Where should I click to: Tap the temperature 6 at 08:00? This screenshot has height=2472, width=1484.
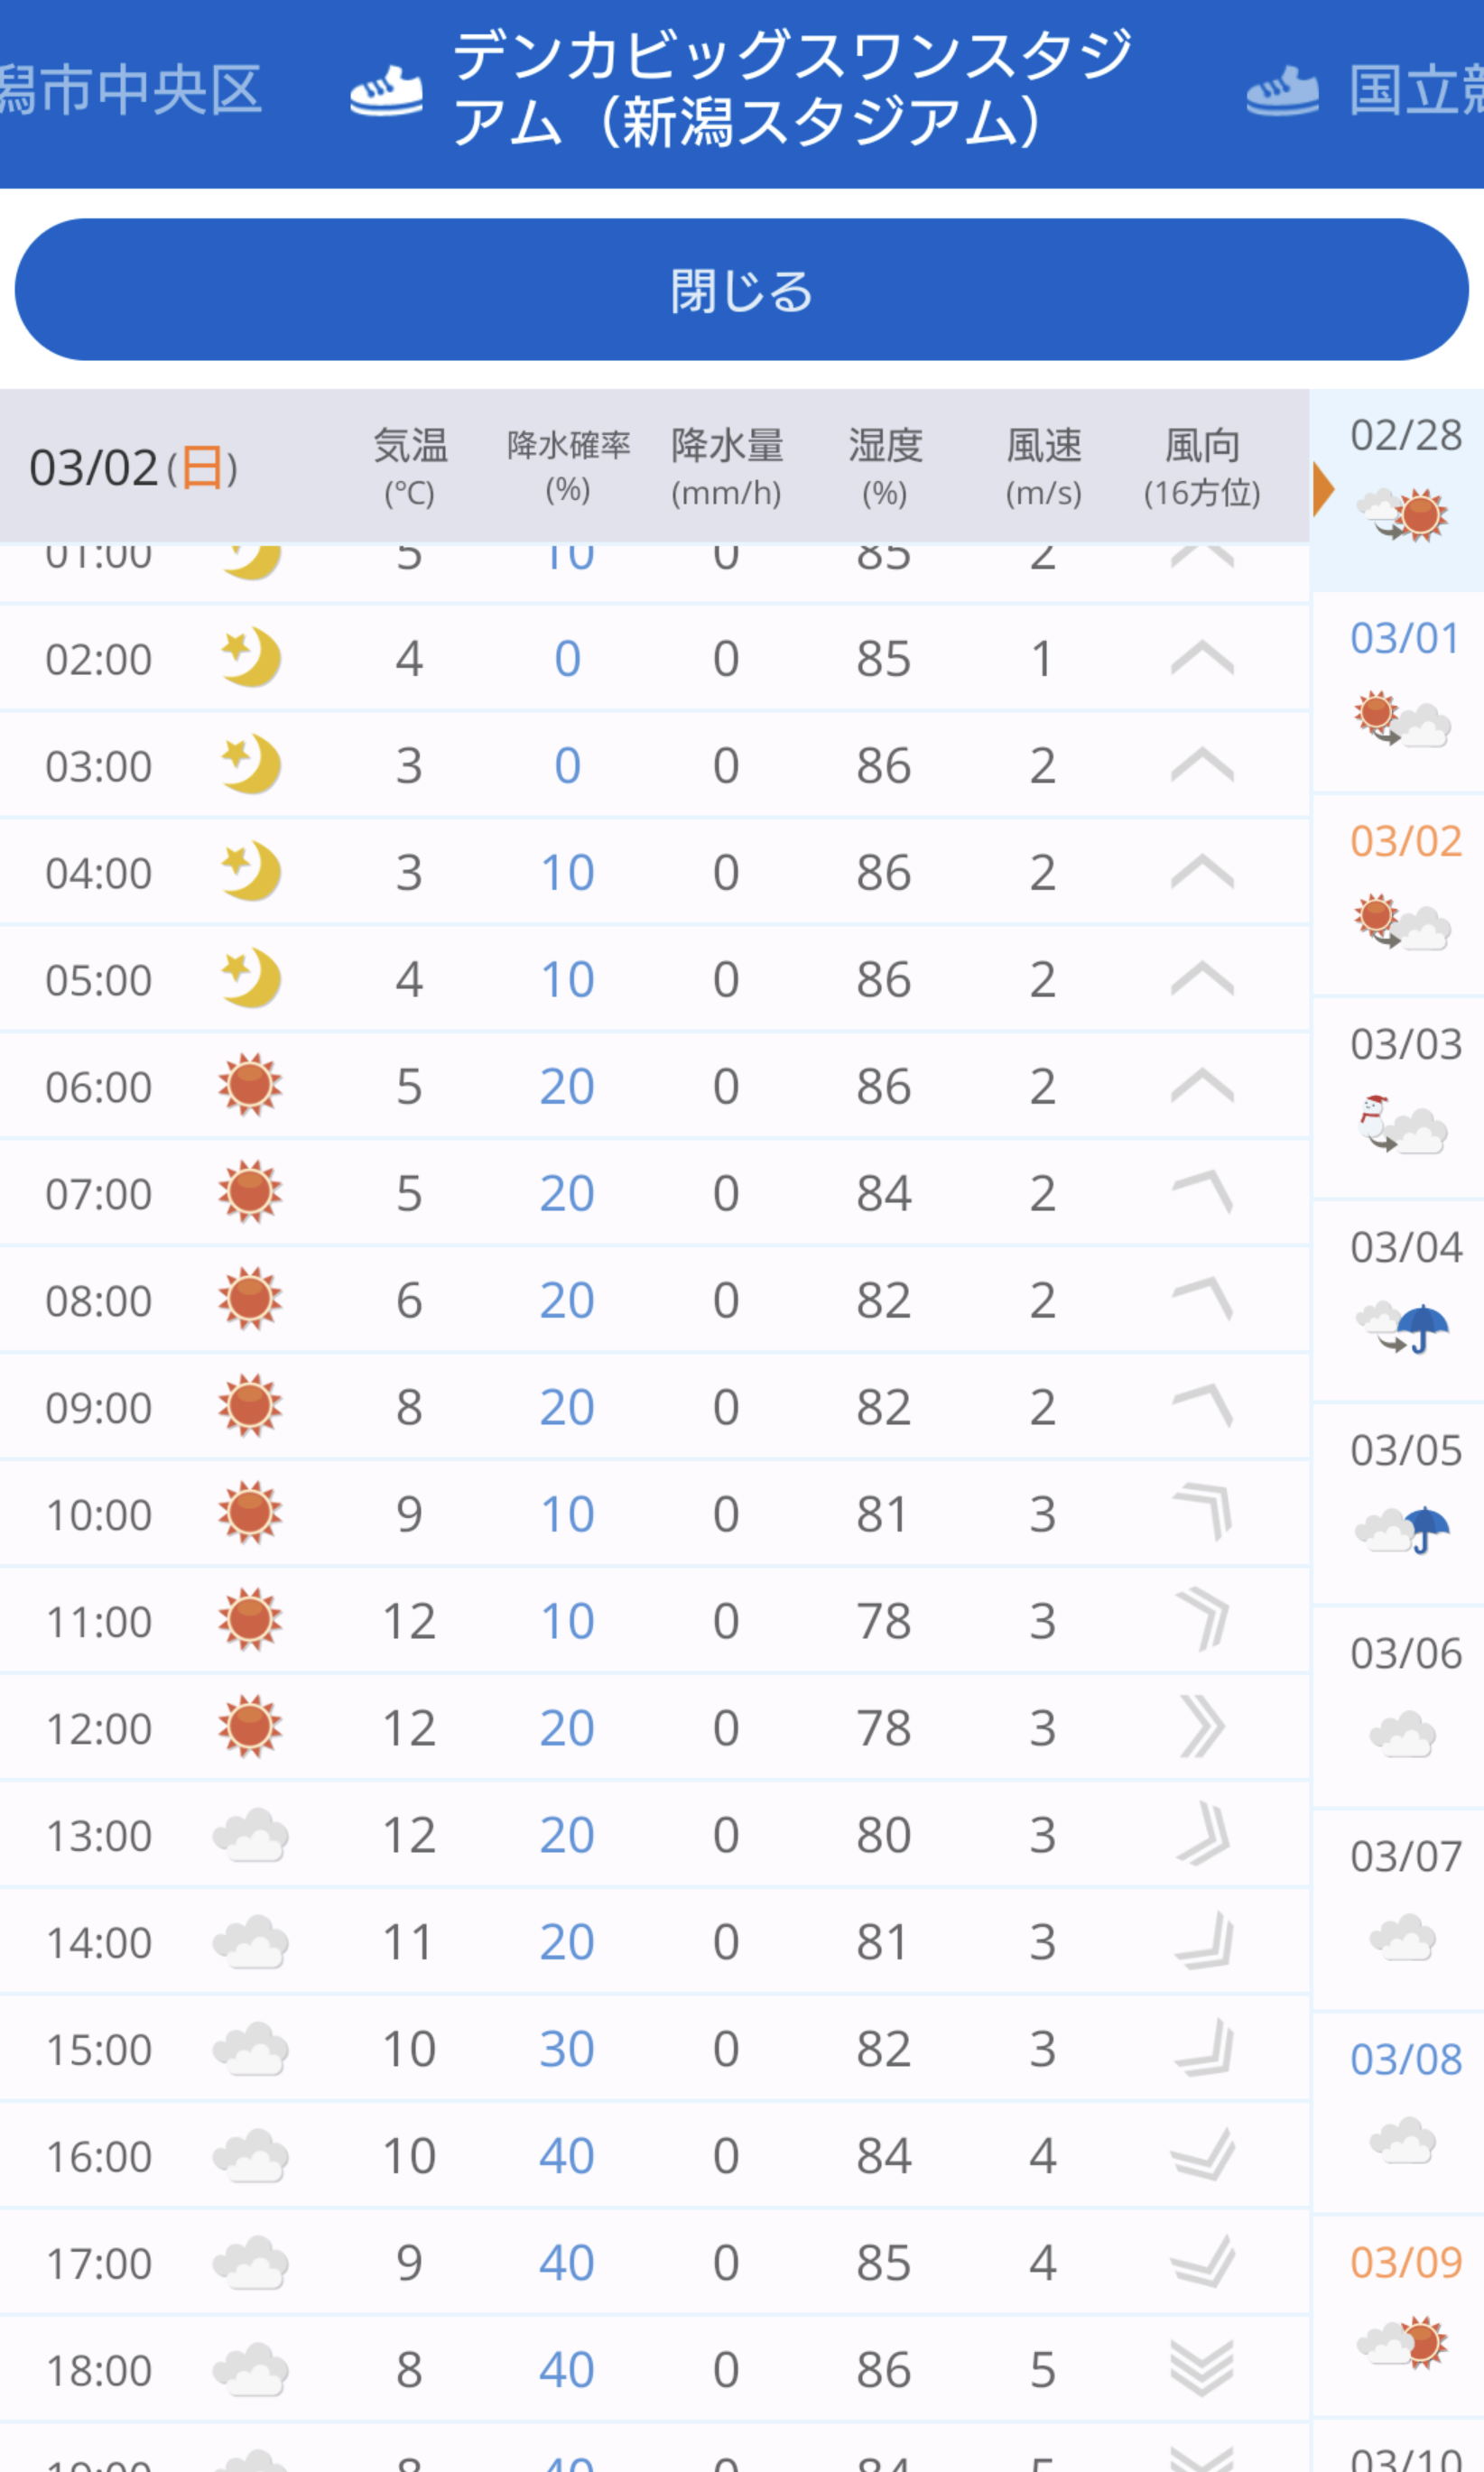pyautogui.click(x=409, y=1300)
